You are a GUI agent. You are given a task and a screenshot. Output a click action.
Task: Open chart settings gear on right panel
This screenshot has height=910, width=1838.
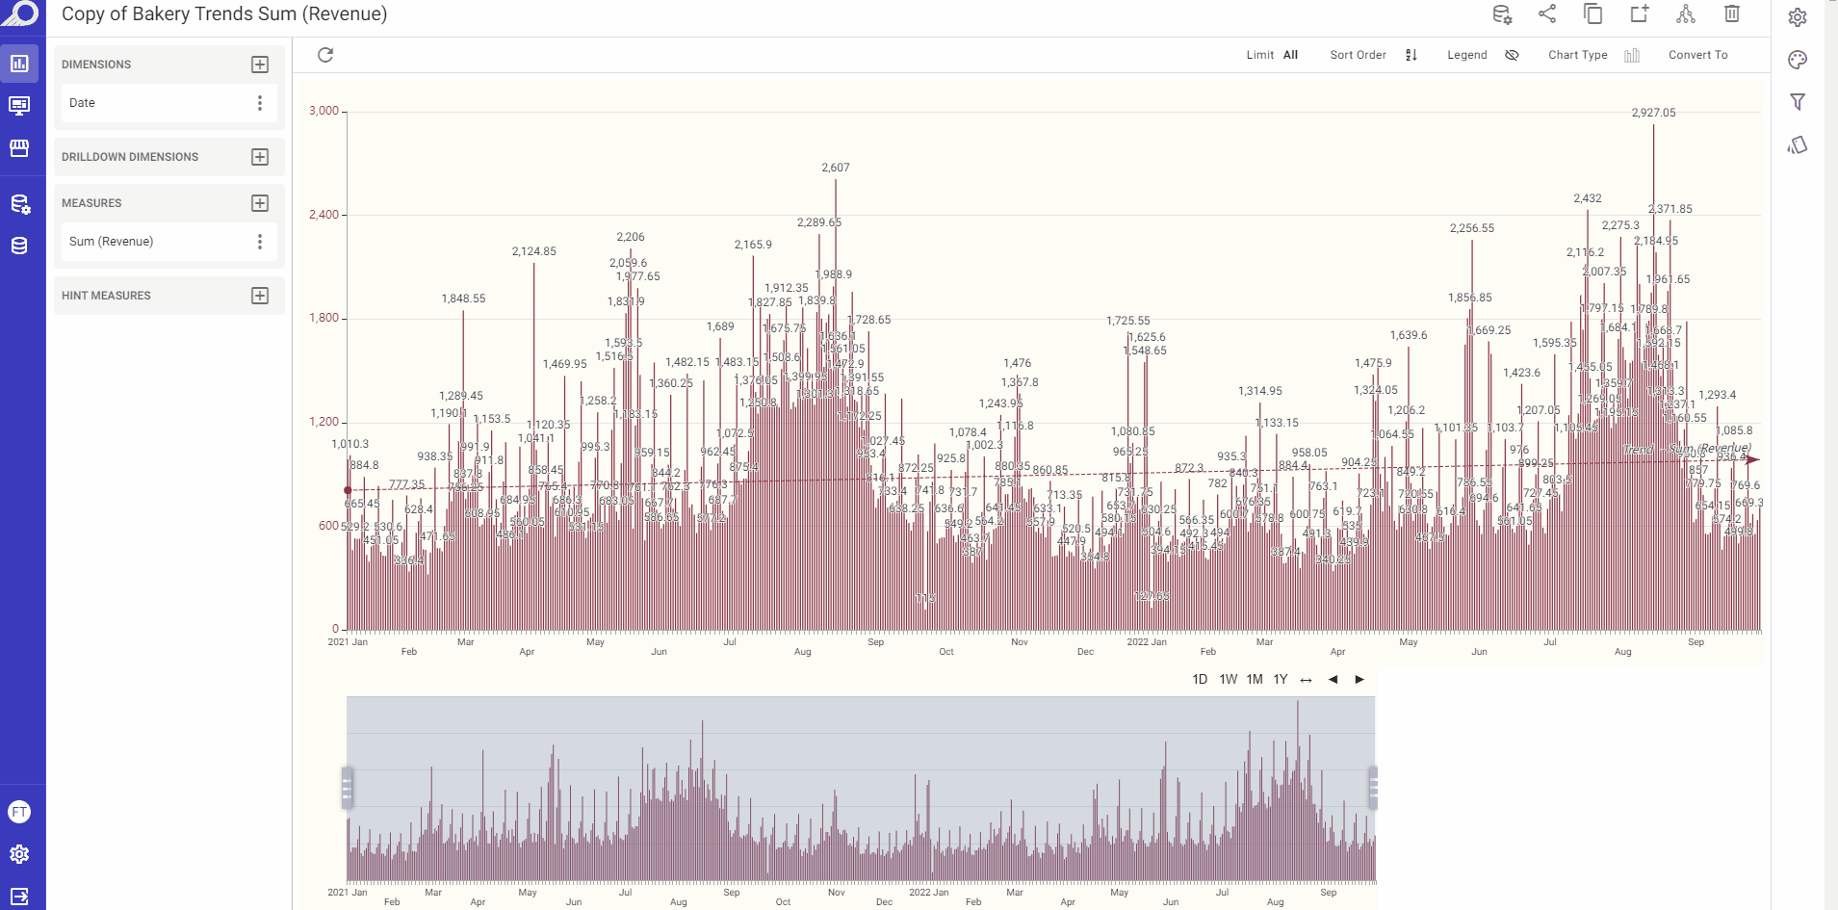(x=1798, y=17)
